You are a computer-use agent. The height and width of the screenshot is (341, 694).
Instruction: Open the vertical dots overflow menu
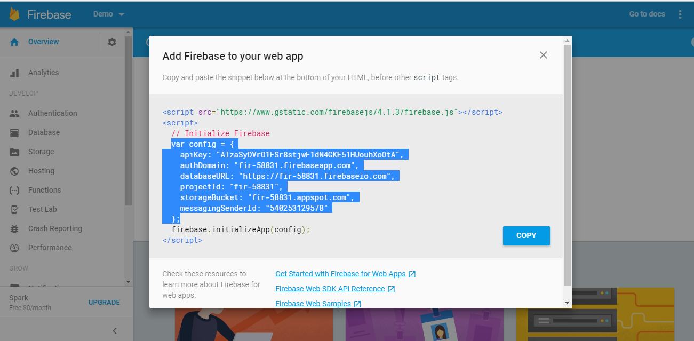coord(680,14)
